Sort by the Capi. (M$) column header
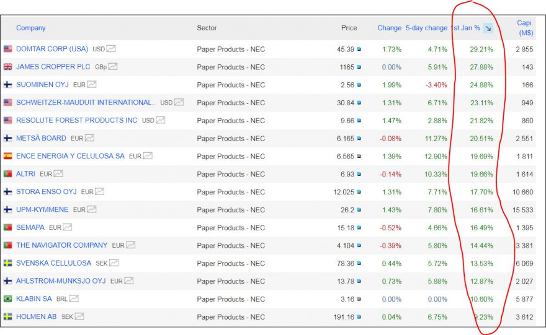 pos(526,28)
